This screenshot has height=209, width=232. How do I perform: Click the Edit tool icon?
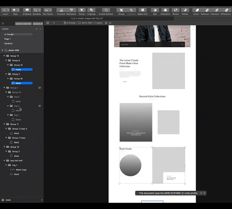[x=155, y=10]
